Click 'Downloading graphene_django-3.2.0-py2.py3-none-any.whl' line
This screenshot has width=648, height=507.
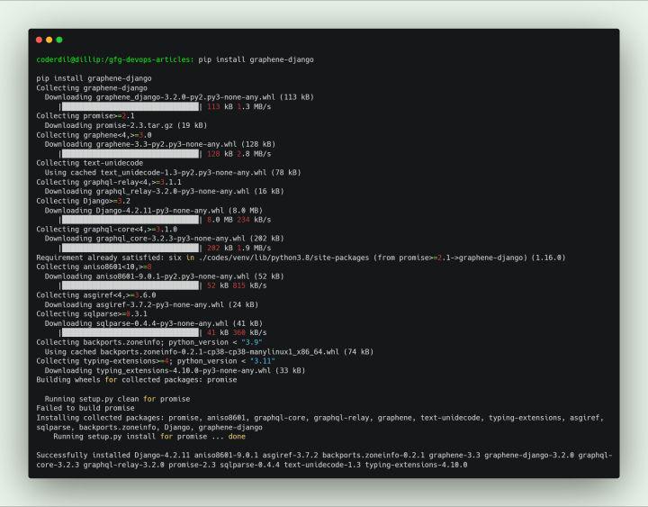coord(179,97)
